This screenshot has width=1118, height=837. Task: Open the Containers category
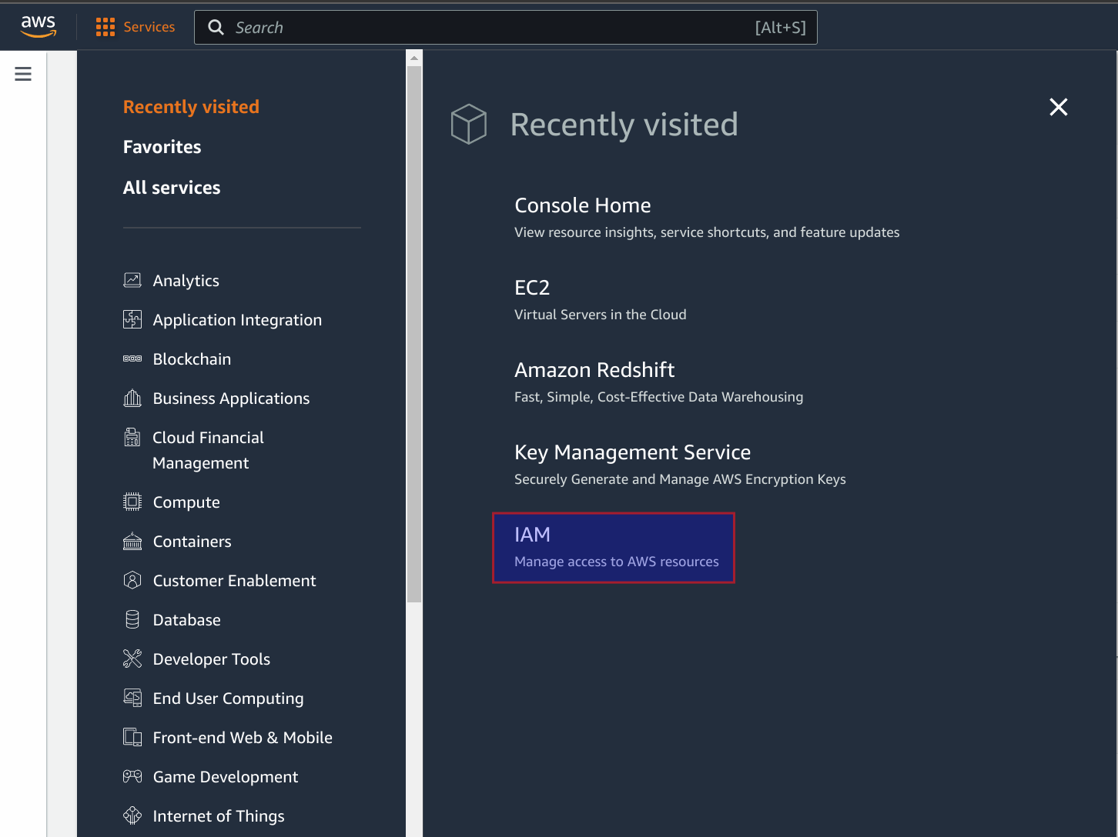pyautogui.click(x=192, y=542)
